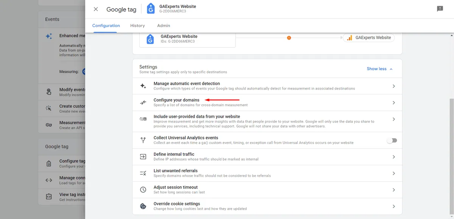454x219 pixels.
Task: Open the send feedback icon
Action: click(x=440, y=9)
